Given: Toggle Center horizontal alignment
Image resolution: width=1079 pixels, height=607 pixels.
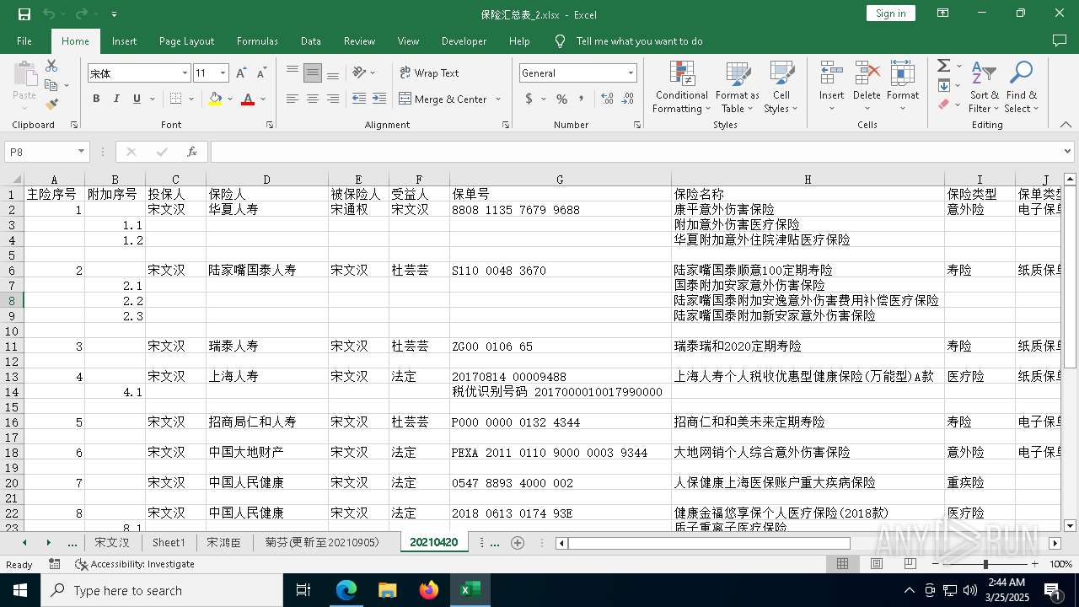Looking at the screenshot, I should [x=313, y=99].
